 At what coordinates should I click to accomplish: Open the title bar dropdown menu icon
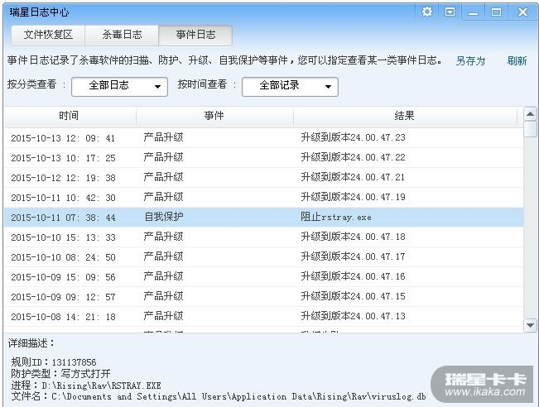tap(450, 12)
